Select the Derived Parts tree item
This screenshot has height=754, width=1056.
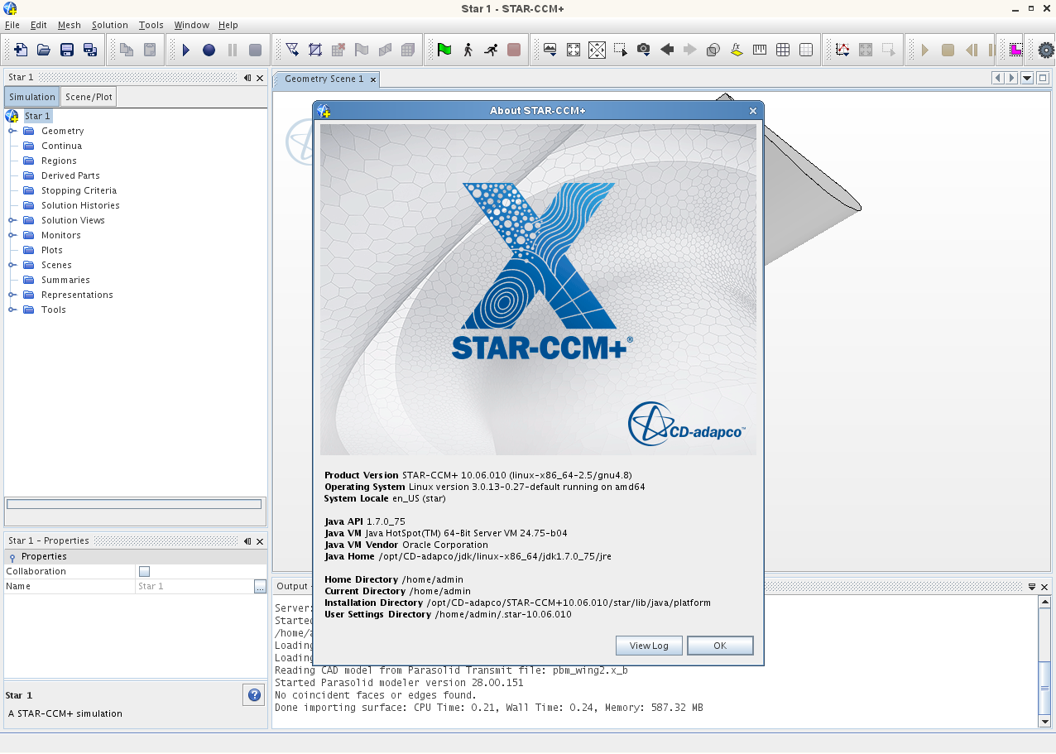70,175
